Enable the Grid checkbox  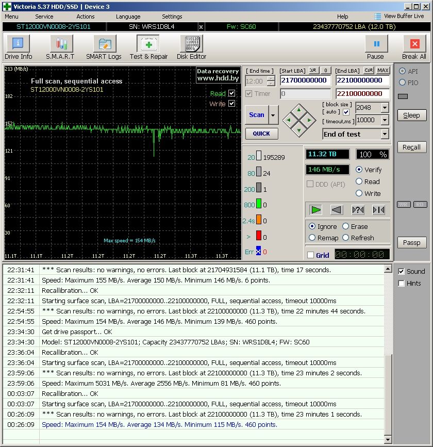(x=310, y=255)
